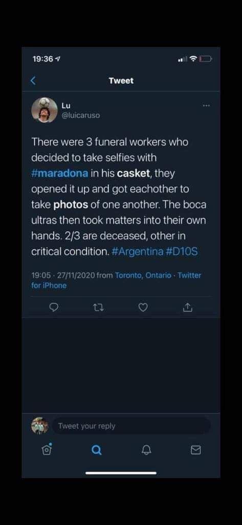Go to Home tab in bottom bar

(47, 450)
